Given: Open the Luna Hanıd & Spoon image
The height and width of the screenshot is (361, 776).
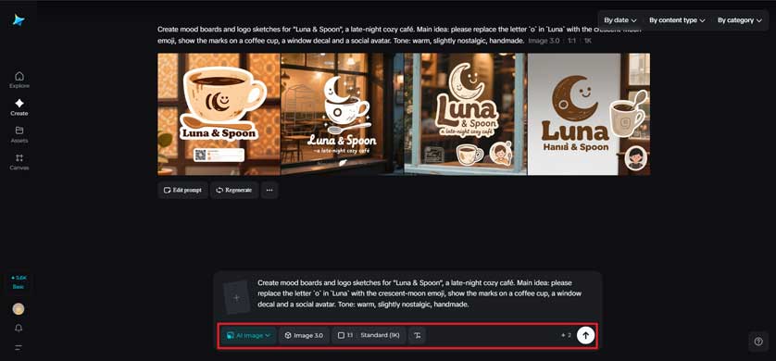Looking at the screenshot, I should coord(589,114).
